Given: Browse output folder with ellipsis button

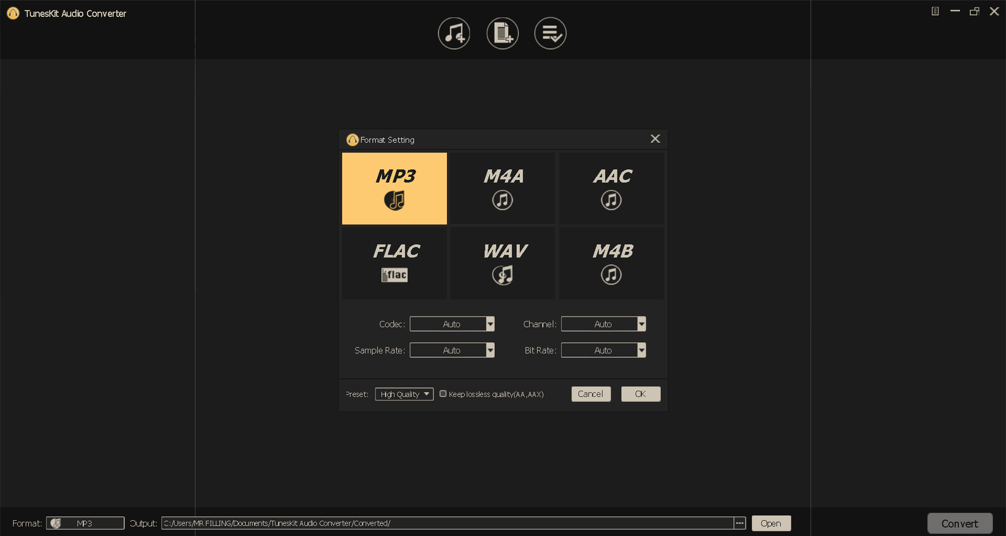Looking at the screenshot, I should (x=740, y=523).
